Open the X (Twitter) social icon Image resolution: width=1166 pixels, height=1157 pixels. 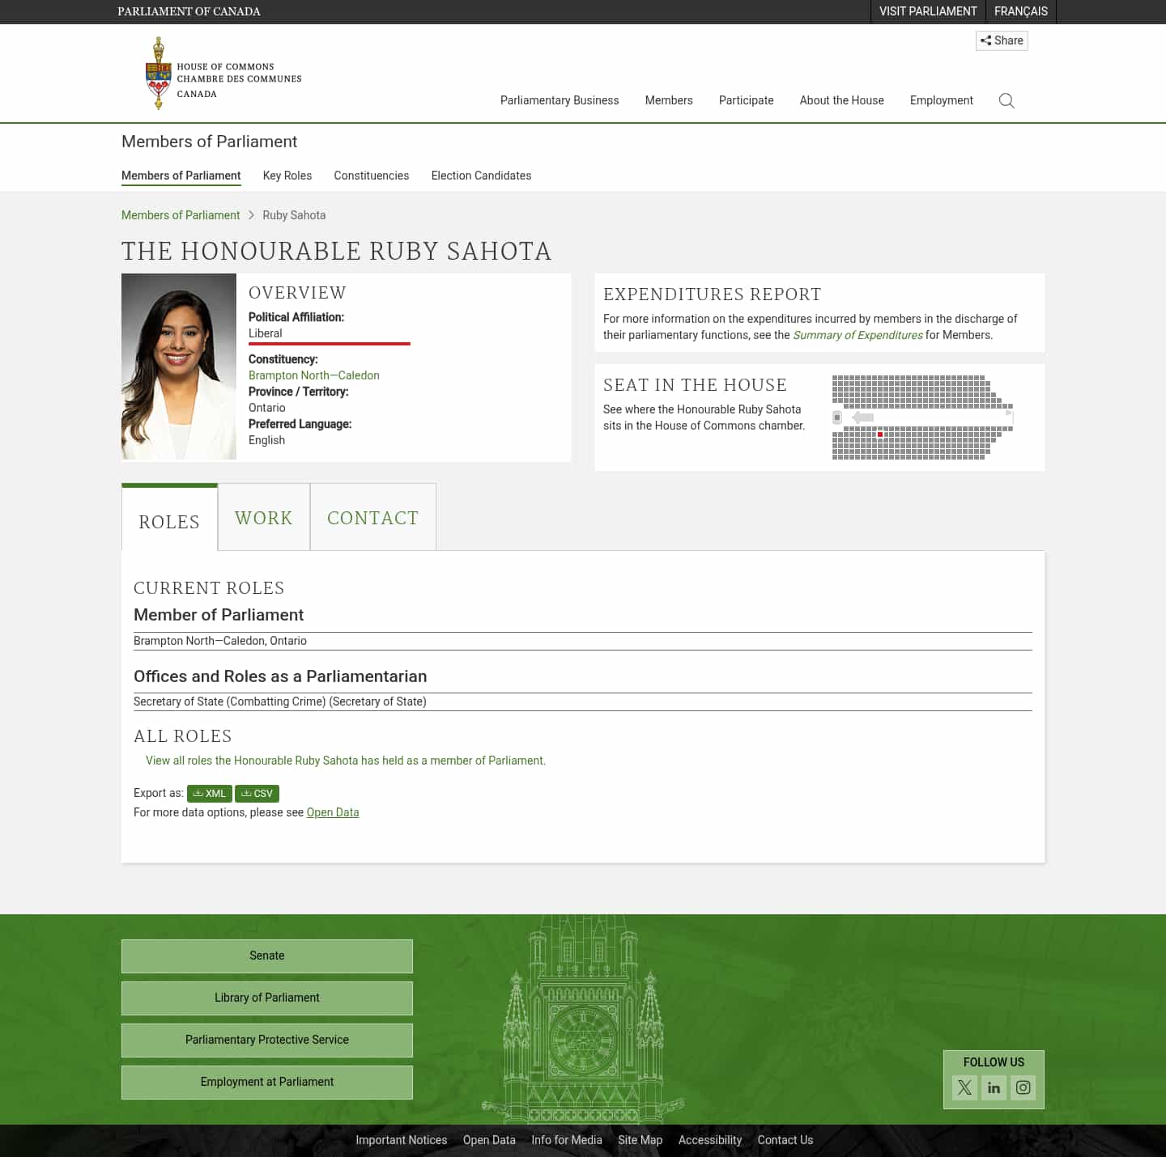click(x=964, y=1087)
